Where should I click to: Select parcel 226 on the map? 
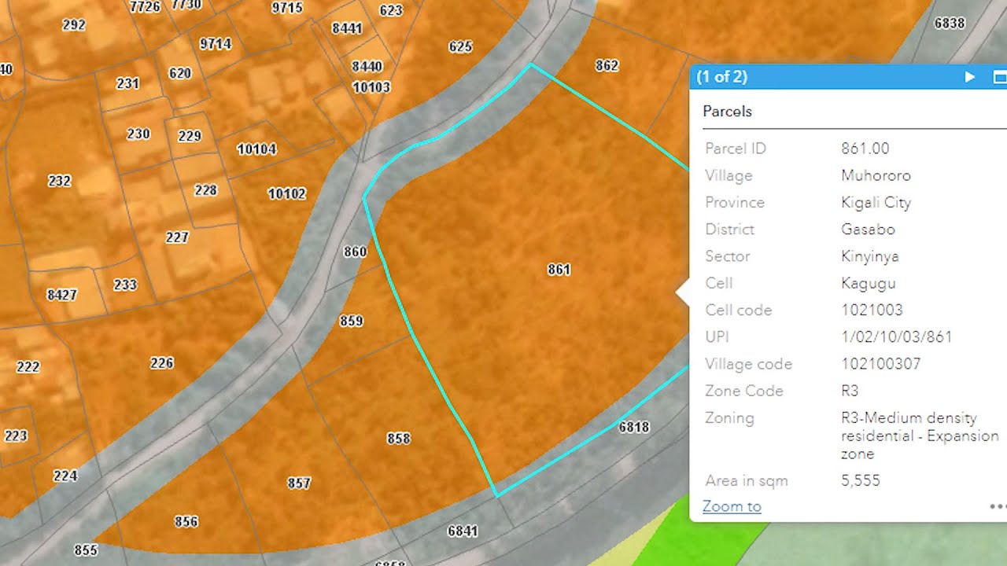(x=161, y=363)
